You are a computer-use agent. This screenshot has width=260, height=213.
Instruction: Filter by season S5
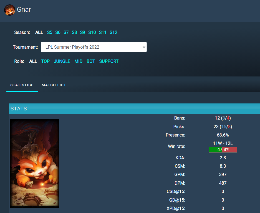click(50, 33)
